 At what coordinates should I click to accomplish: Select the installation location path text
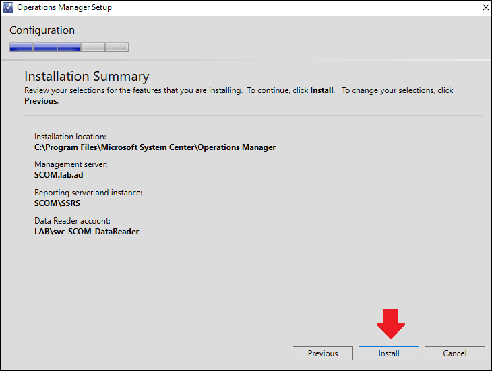click(x=155, y=147)
